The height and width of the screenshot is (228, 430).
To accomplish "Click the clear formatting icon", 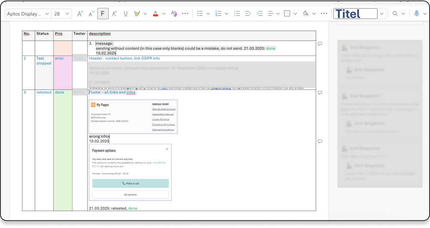I will point(174,14).
